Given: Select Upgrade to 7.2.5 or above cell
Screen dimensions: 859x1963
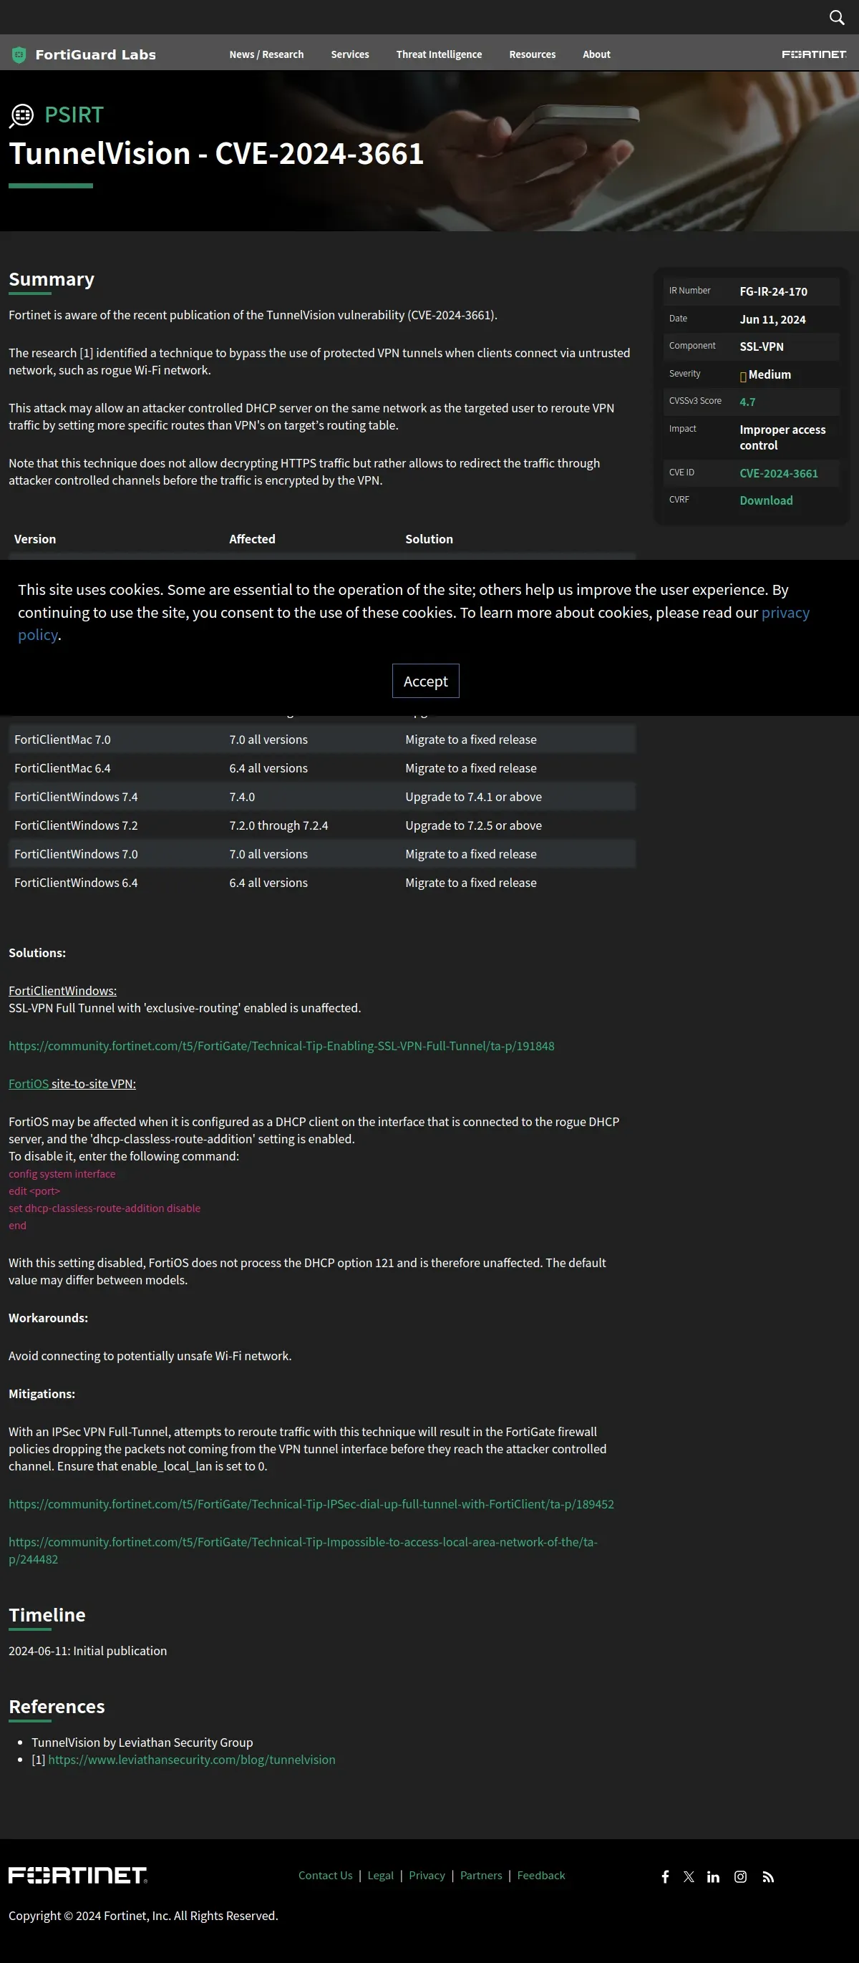Looking at the screenshot, I should 473,825.
